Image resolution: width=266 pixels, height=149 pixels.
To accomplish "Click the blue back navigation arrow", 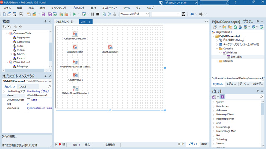I will (192, 14).
